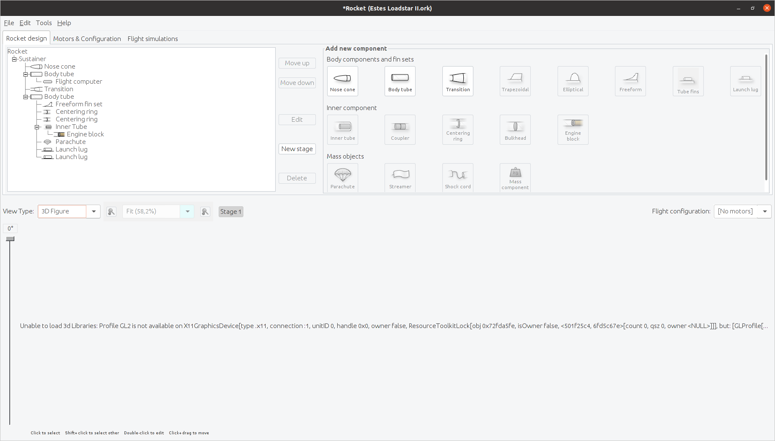Open the View Type dropdown

(93, 211)
